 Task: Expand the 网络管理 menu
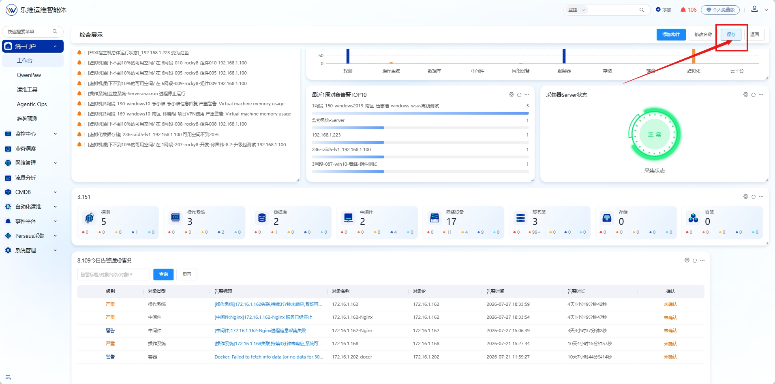[x=55, y=163]
